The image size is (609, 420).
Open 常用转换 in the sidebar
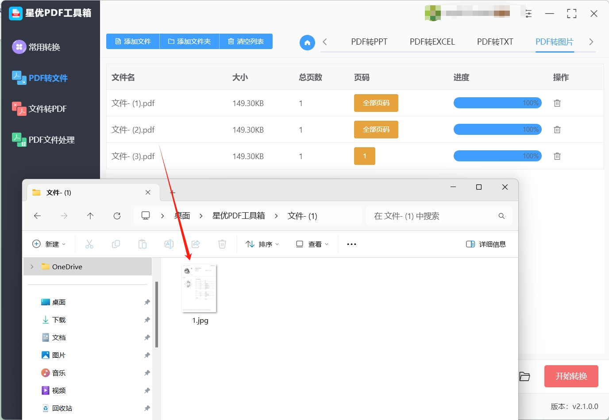[x=36, y=47]
